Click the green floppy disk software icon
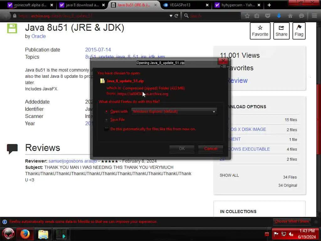This screenshot has width=321, height=241. click(x=12, y=29)
